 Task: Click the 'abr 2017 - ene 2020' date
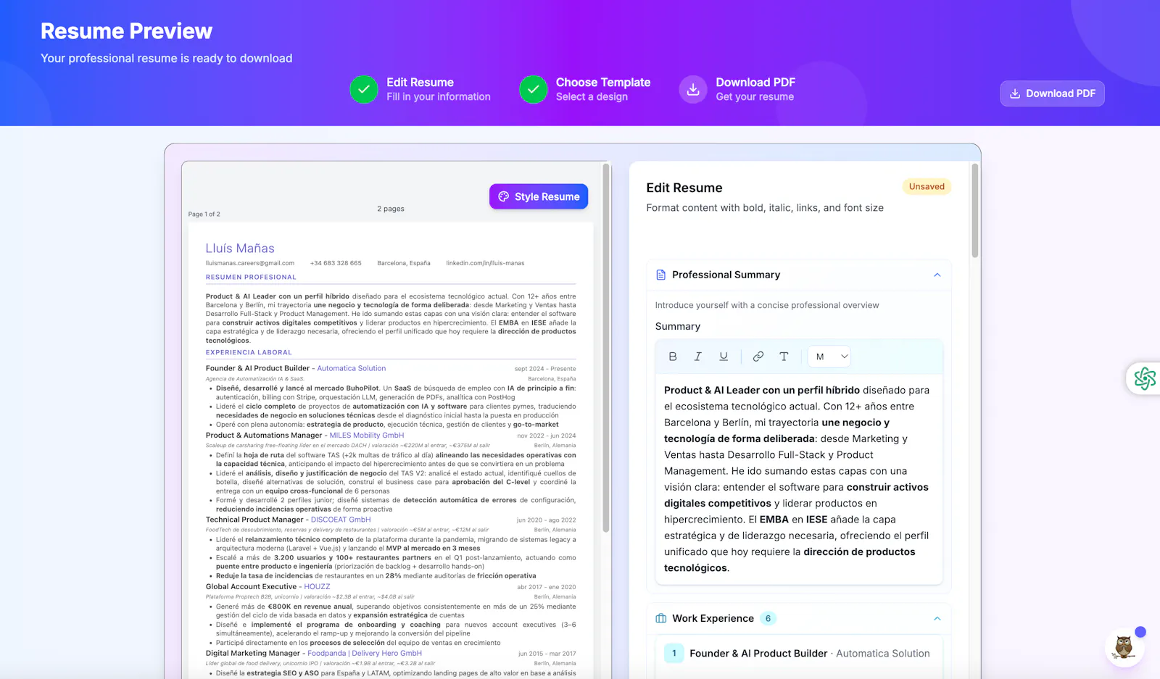[547, 588]
